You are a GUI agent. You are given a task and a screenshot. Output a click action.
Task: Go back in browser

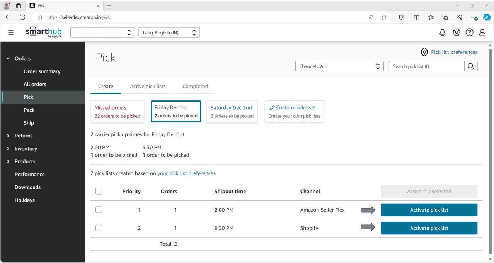coord(8,17)
